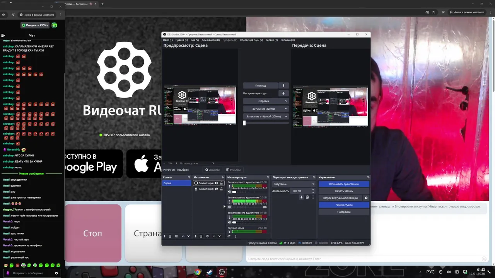Viewport: 495px width, 278px height.
Task: Pop out the Переходы между сценами panel
Action: pos(314,177)
